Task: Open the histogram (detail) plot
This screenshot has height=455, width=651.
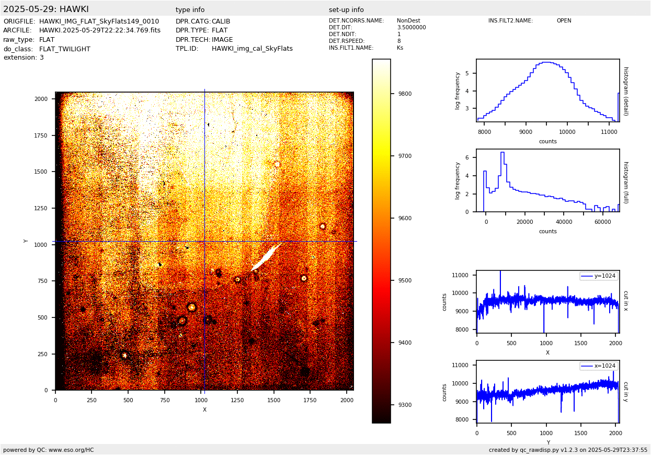Action: click(x=547, y=90)
